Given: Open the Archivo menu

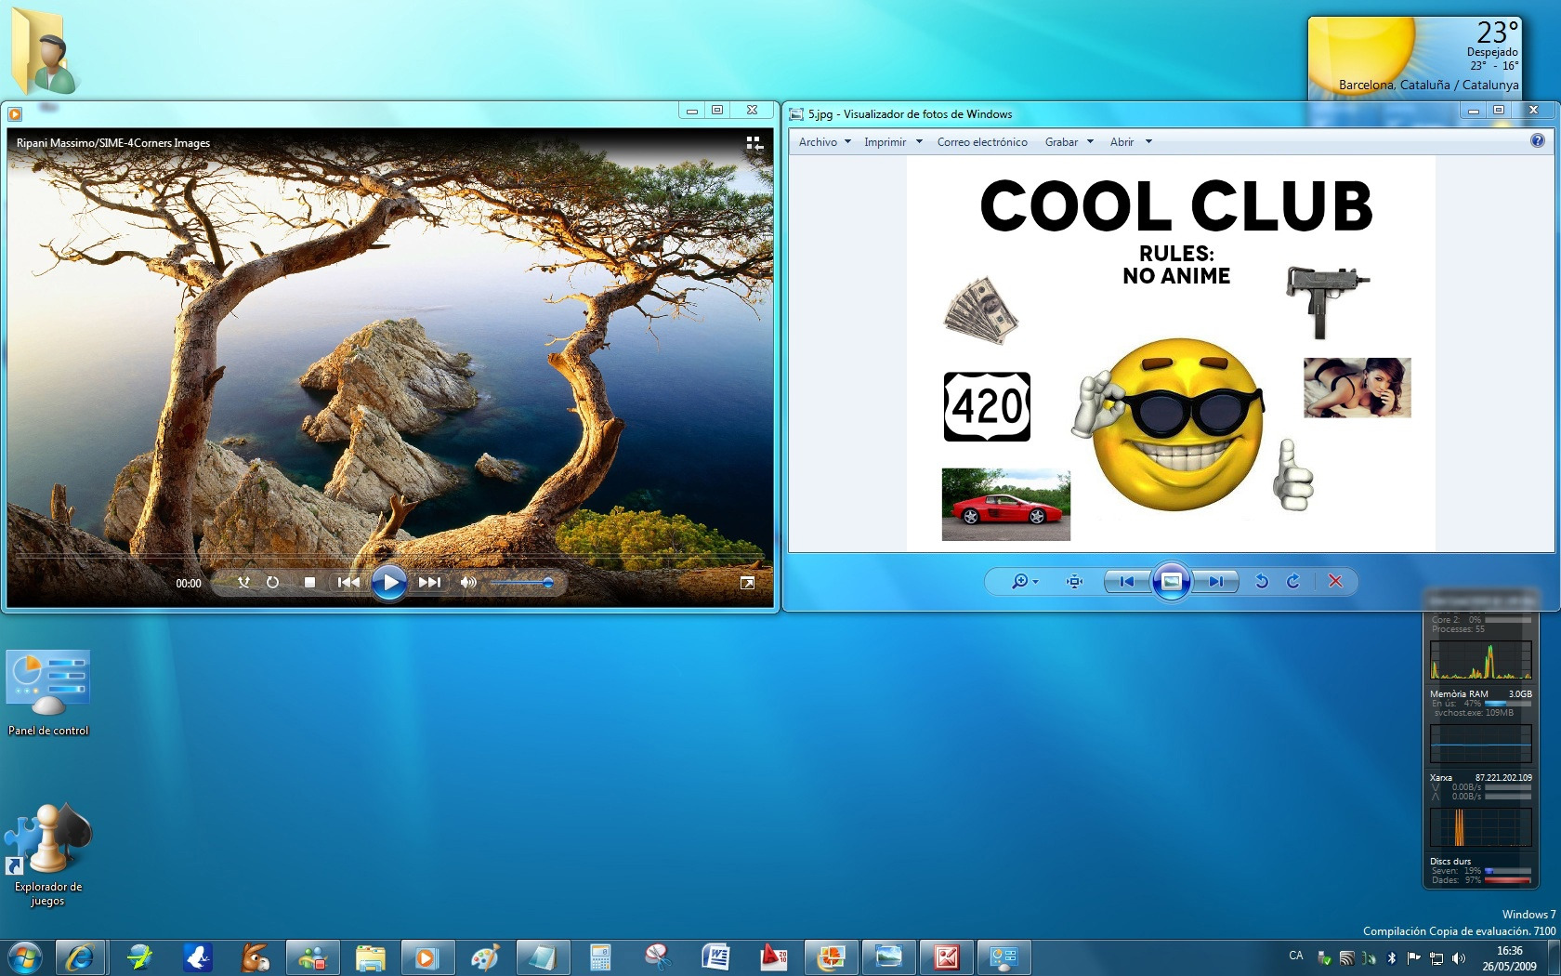Looking at the screenshot, I should pos(823,142).
